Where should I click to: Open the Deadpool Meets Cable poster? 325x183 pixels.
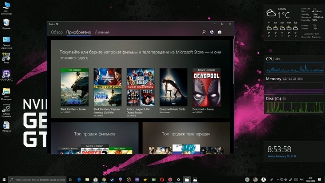point(173,87)
